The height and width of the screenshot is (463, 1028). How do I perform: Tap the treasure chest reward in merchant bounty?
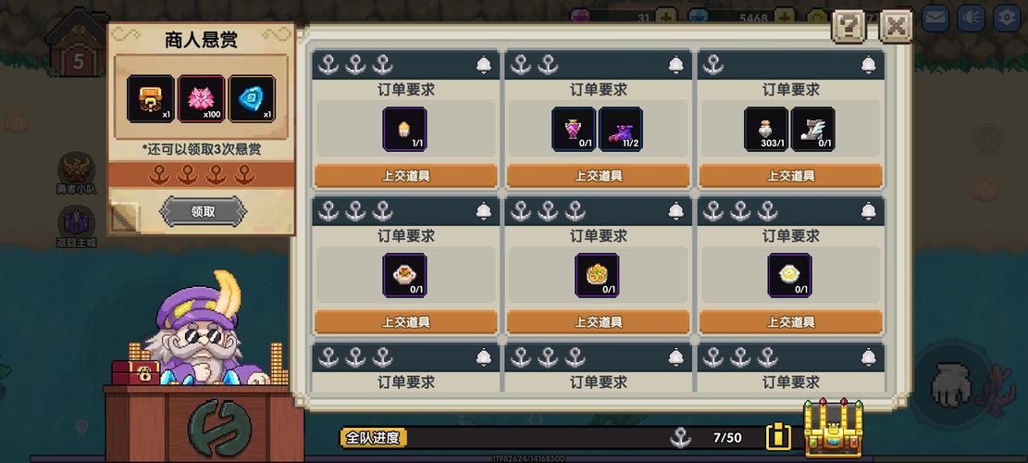[x=151, y=99]
